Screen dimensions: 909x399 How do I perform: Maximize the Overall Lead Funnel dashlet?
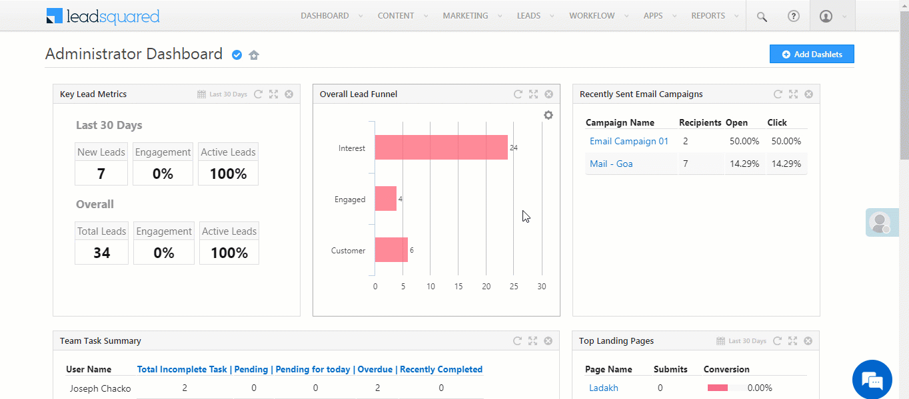coord(533,94)
